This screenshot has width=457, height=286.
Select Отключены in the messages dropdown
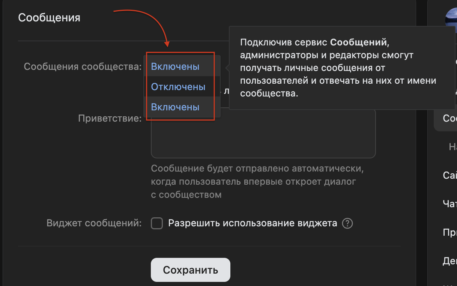point(178,87)
